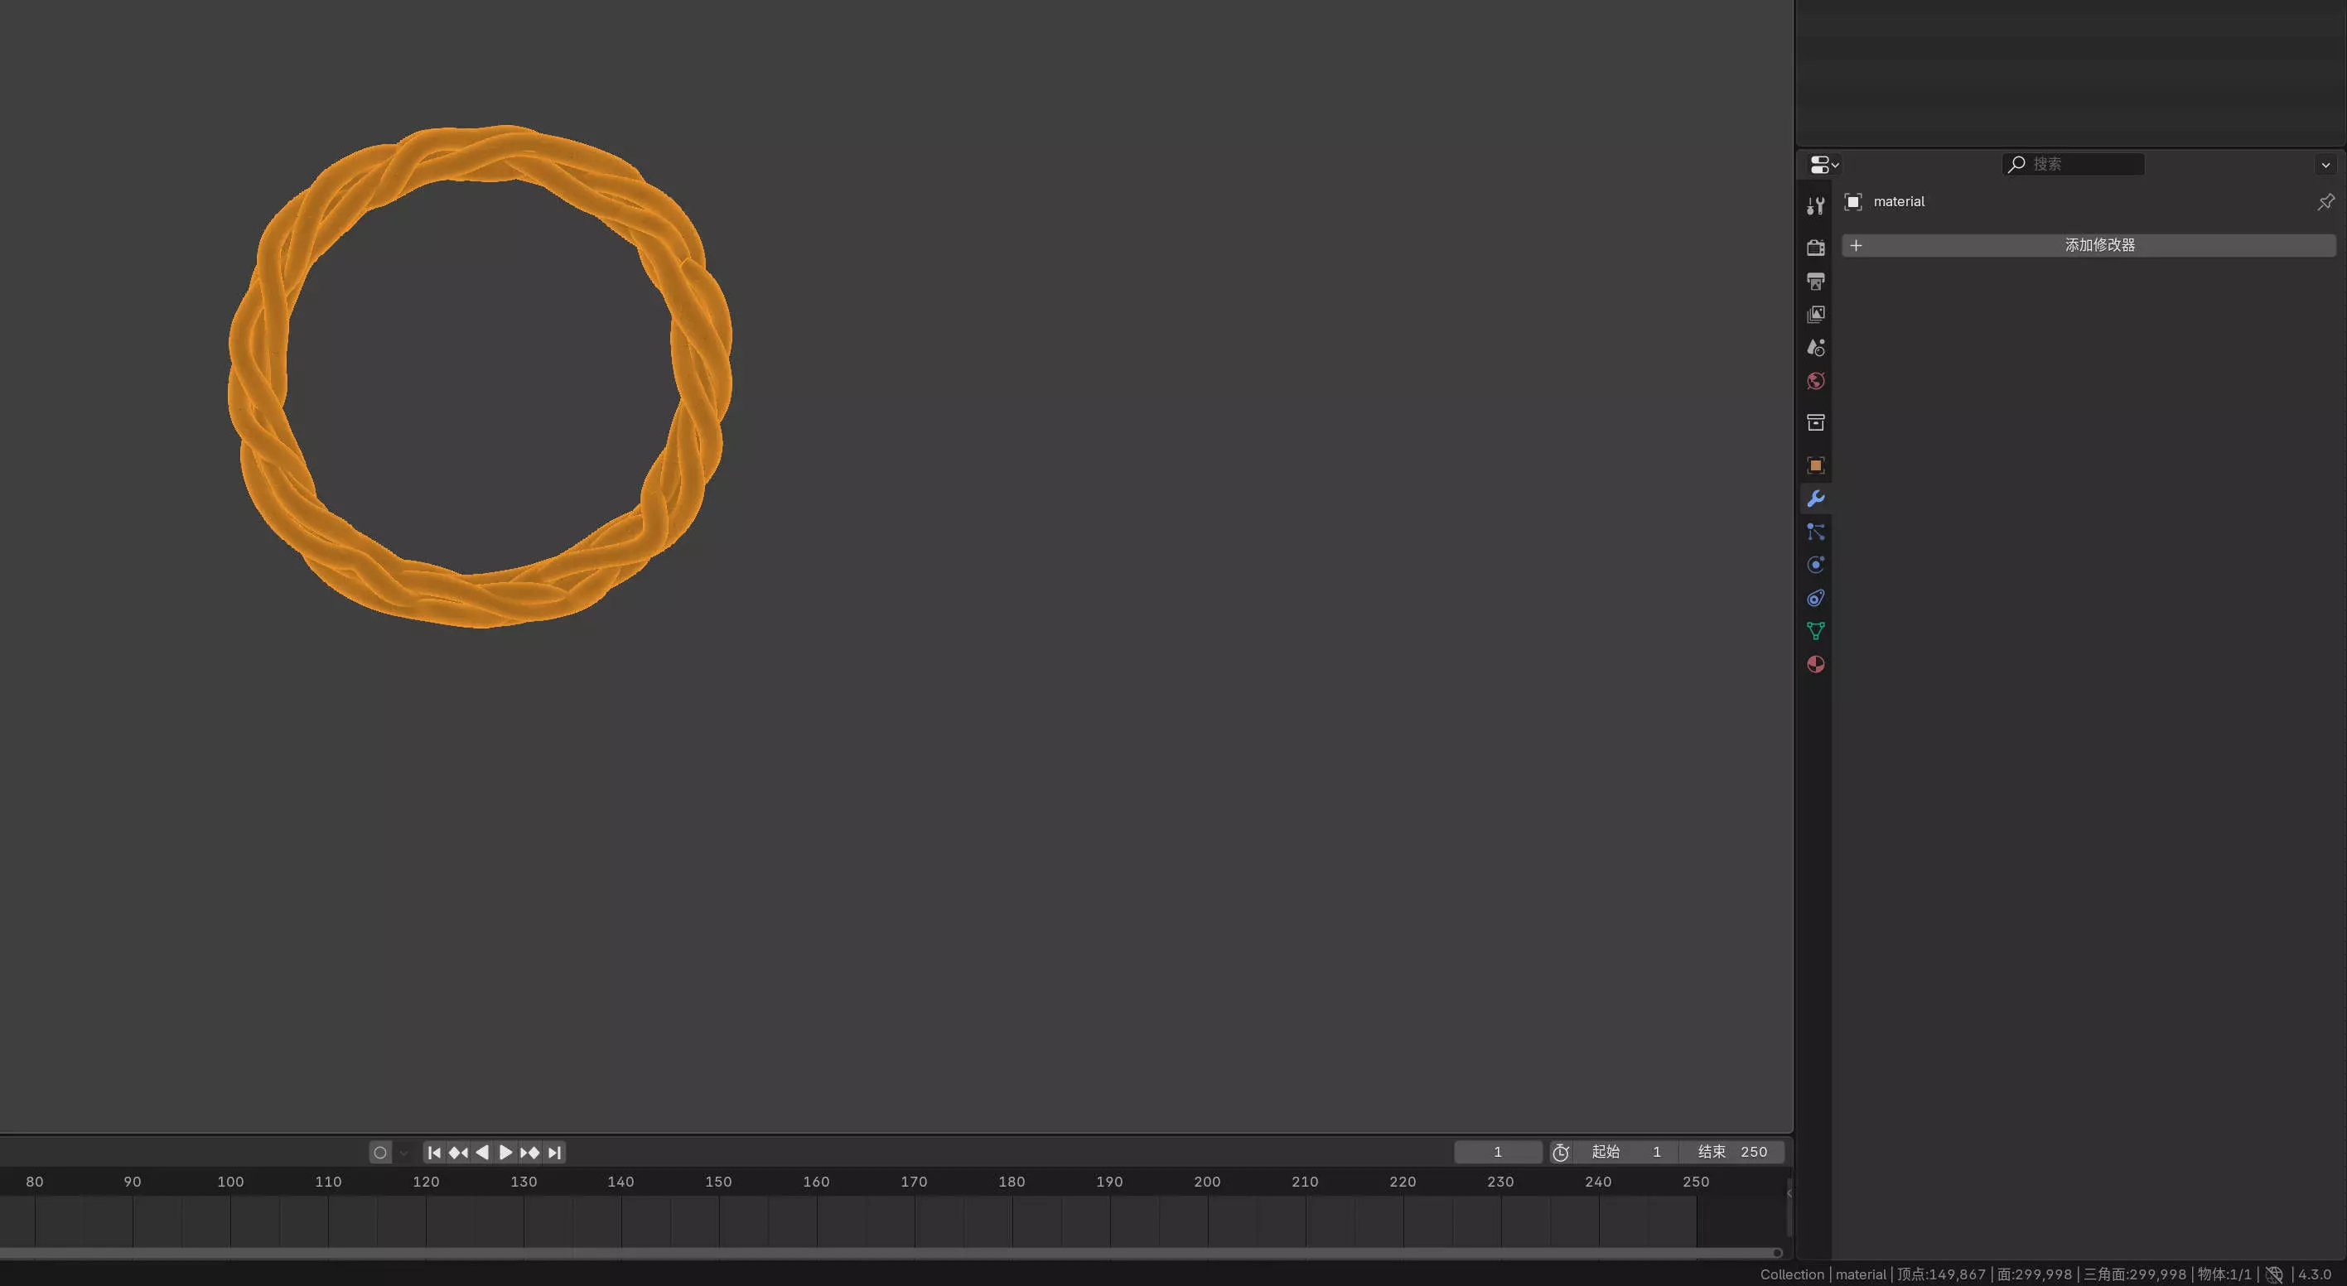Open the Properties editor type dropdown

[x=1824, y=164]
